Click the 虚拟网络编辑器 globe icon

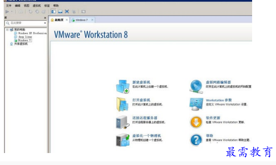(x=196, y=86)
